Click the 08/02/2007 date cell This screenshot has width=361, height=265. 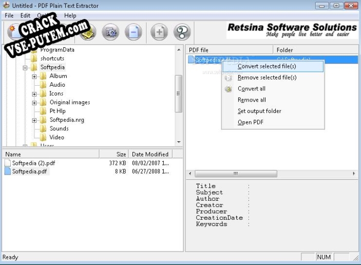150,163
